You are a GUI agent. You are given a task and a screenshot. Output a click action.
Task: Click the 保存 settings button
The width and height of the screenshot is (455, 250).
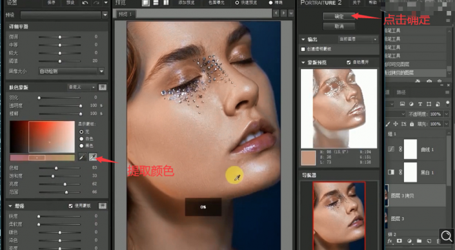[52, 3]
